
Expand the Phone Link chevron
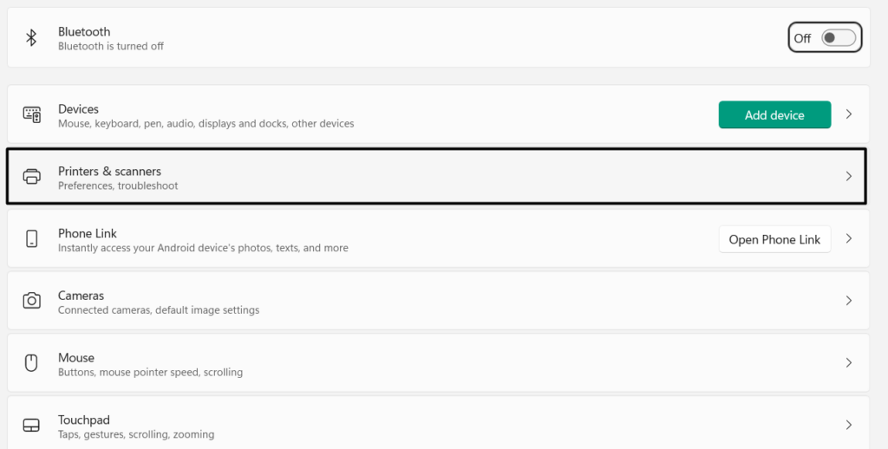pyautogui.click(x=849, y=239)
